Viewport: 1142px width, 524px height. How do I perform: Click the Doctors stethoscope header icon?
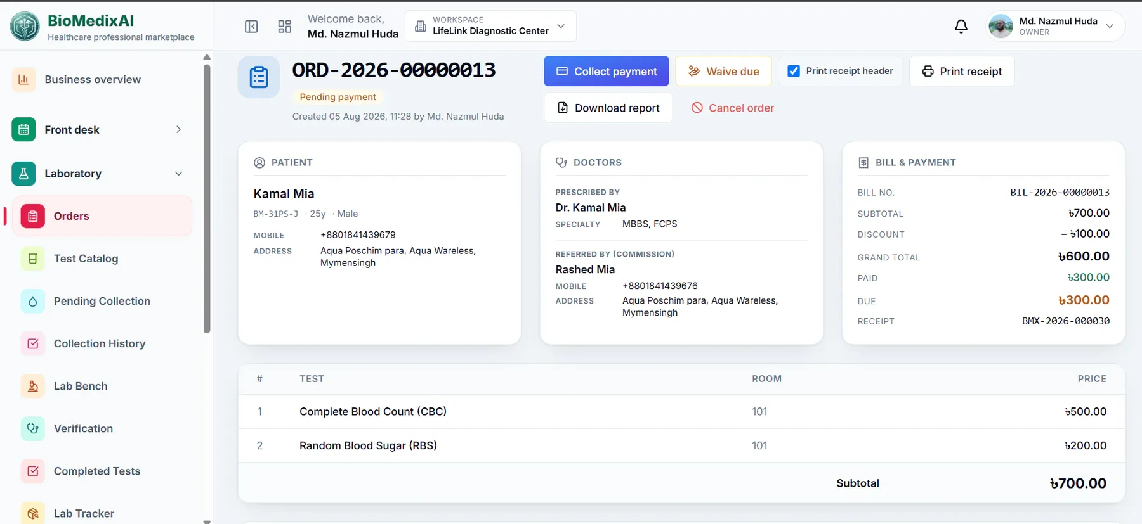tap(561, 162)
